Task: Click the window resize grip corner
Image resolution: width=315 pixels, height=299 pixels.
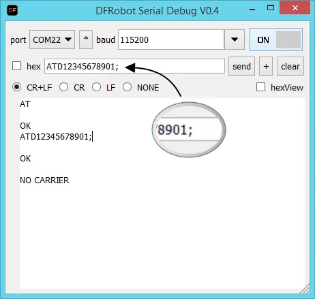Action: coord(305,289)
